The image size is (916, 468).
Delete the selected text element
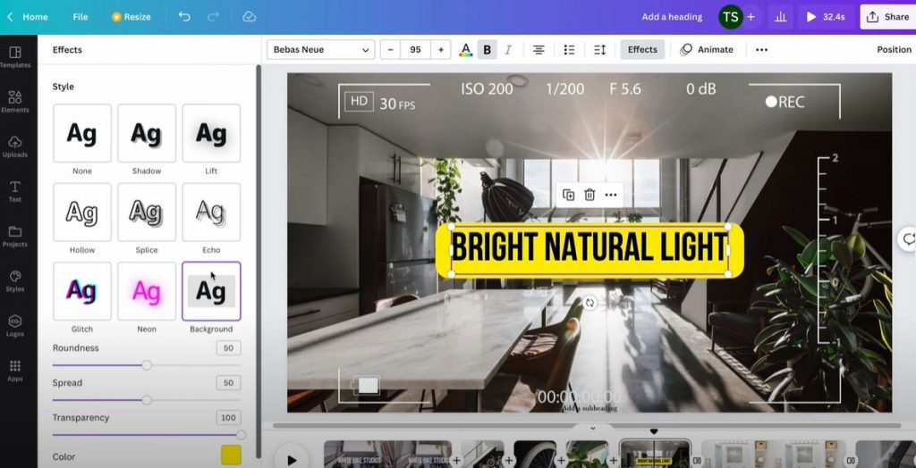(589, 195)
